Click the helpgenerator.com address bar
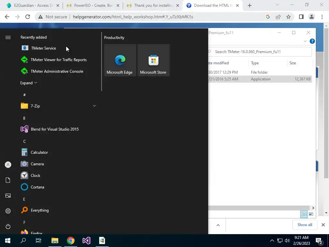The width and height of the screenshot is (329, 247). pos(133,17)
